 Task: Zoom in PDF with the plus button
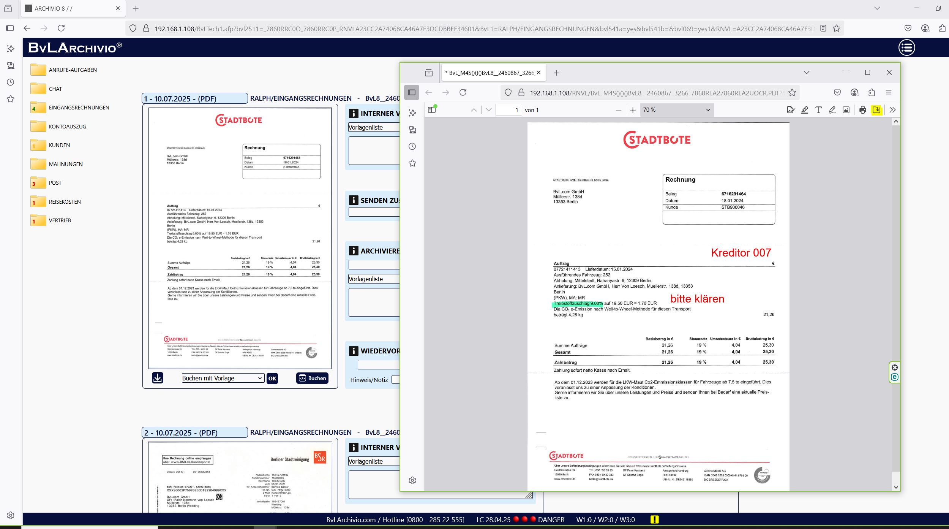coord(633,110)
